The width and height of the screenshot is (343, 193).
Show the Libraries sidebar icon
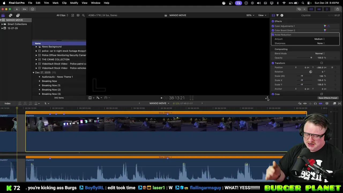(x=3, y=15)
